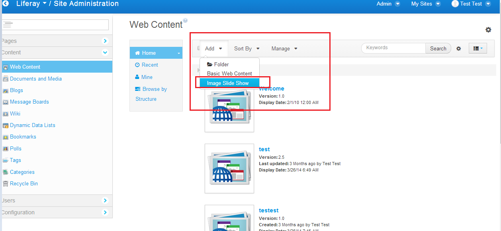The width and height of the screenshot is (501, 231).
Task: Select the Mine navigation item
Action: [144, 77]
